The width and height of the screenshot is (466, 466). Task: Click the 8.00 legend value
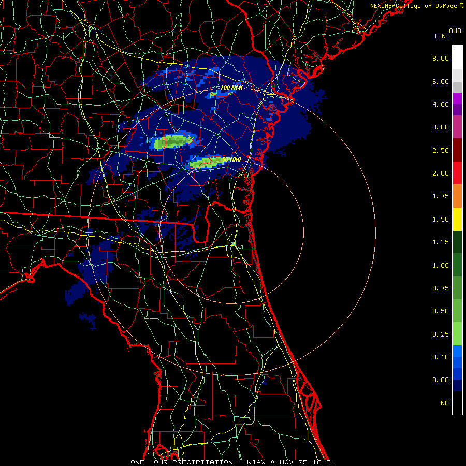441,58
